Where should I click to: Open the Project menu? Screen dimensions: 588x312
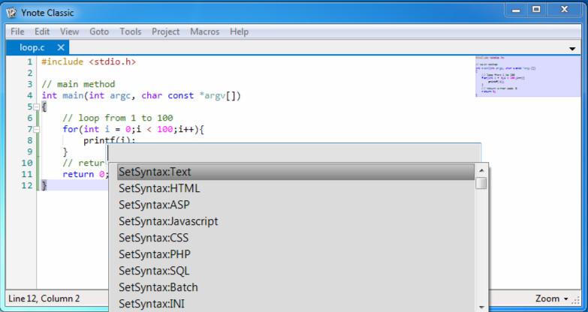point(166,31)
